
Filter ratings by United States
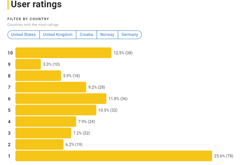click(23, 35)
